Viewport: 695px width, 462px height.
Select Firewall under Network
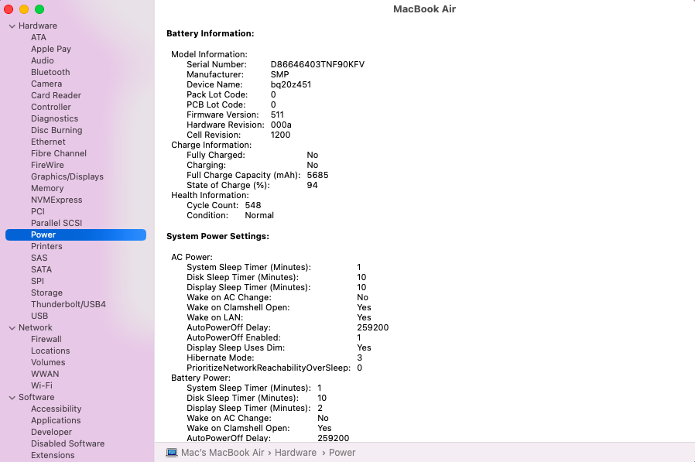click(x=46, y=339)
